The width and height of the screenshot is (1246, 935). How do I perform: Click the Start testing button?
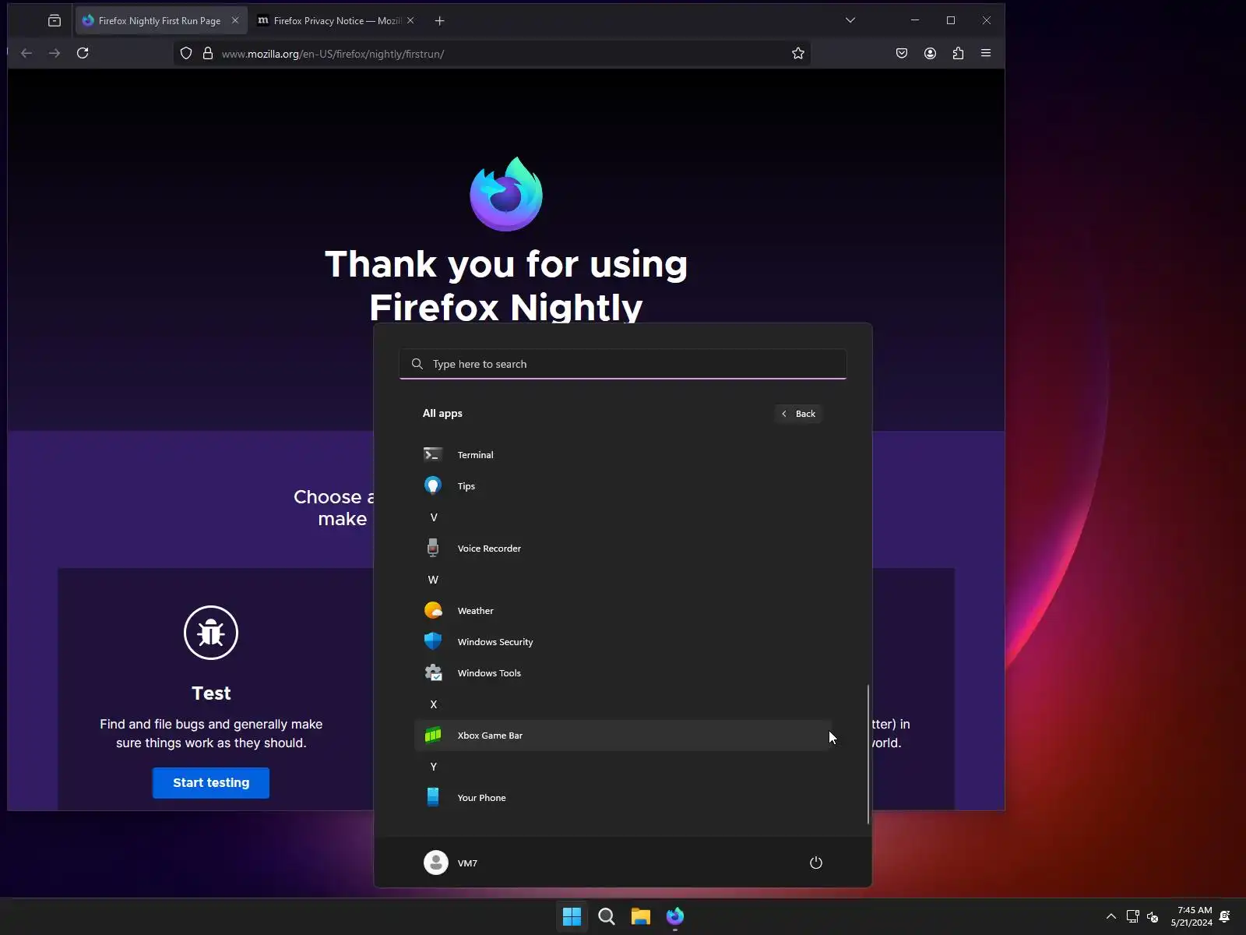(211, 782)
